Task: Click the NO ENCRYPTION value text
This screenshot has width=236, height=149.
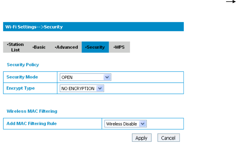Action: (78, 88)
